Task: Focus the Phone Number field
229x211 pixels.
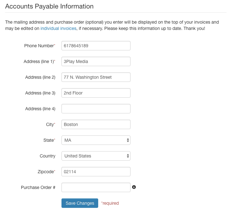Action: 96,46
